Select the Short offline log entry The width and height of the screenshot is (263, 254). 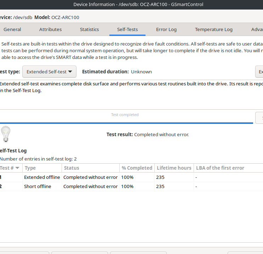[38, 186]
